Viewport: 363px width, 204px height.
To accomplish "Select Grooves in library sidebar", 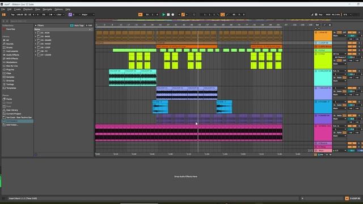I will (10, 80).
